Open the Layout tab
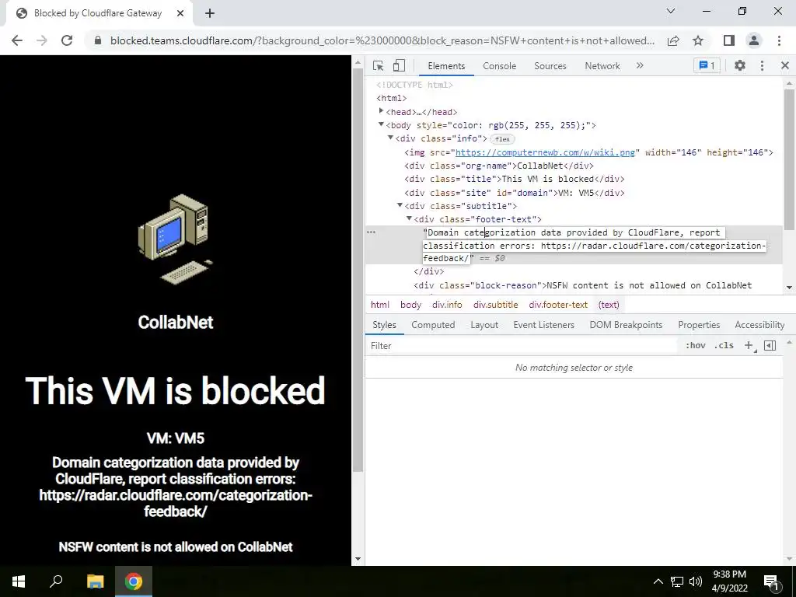796x597 pixels. click(484, 325)
